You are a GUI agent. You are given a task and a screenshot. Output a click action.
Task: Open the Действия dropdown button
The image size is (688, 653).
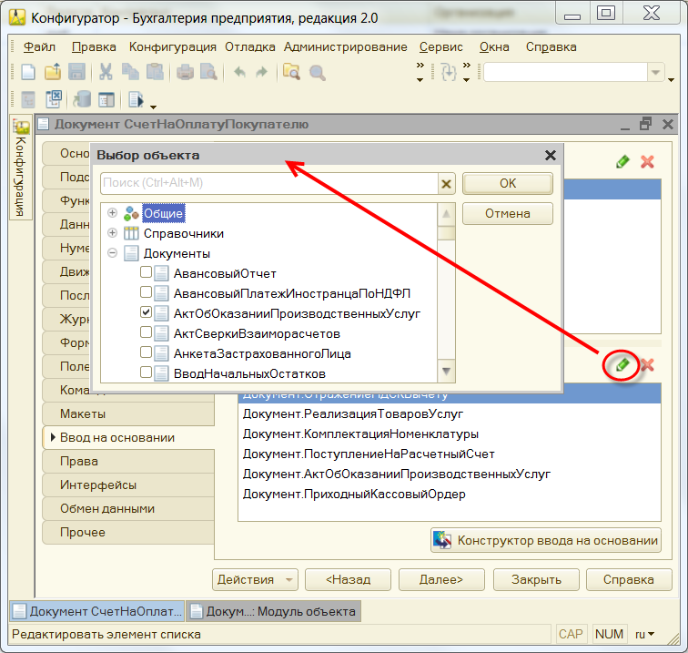click(255, 579)
